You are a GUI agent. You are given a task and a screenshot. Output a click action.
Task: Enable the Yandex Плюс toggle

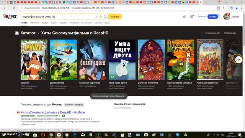click(x=214, y=16)
